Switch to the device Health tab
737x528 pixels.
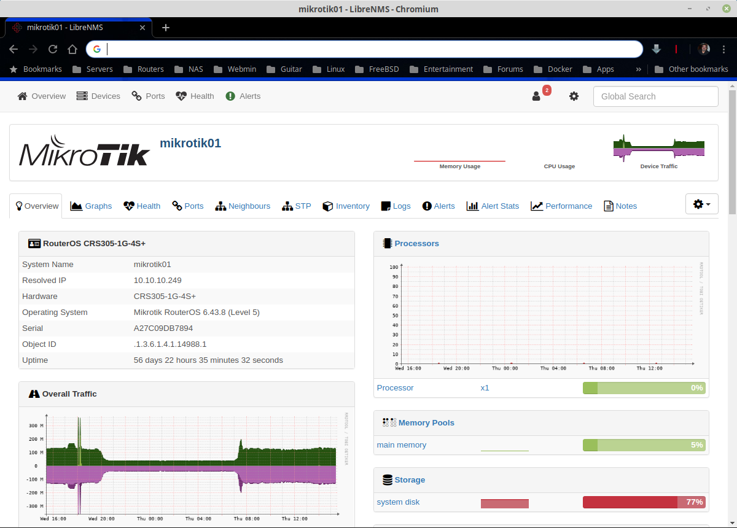pos(142,206)
